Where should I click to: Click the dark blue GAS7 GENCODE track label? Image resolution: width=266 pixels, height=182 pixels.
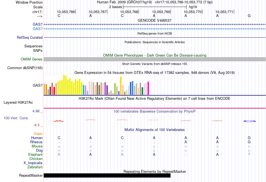point(38,24)
